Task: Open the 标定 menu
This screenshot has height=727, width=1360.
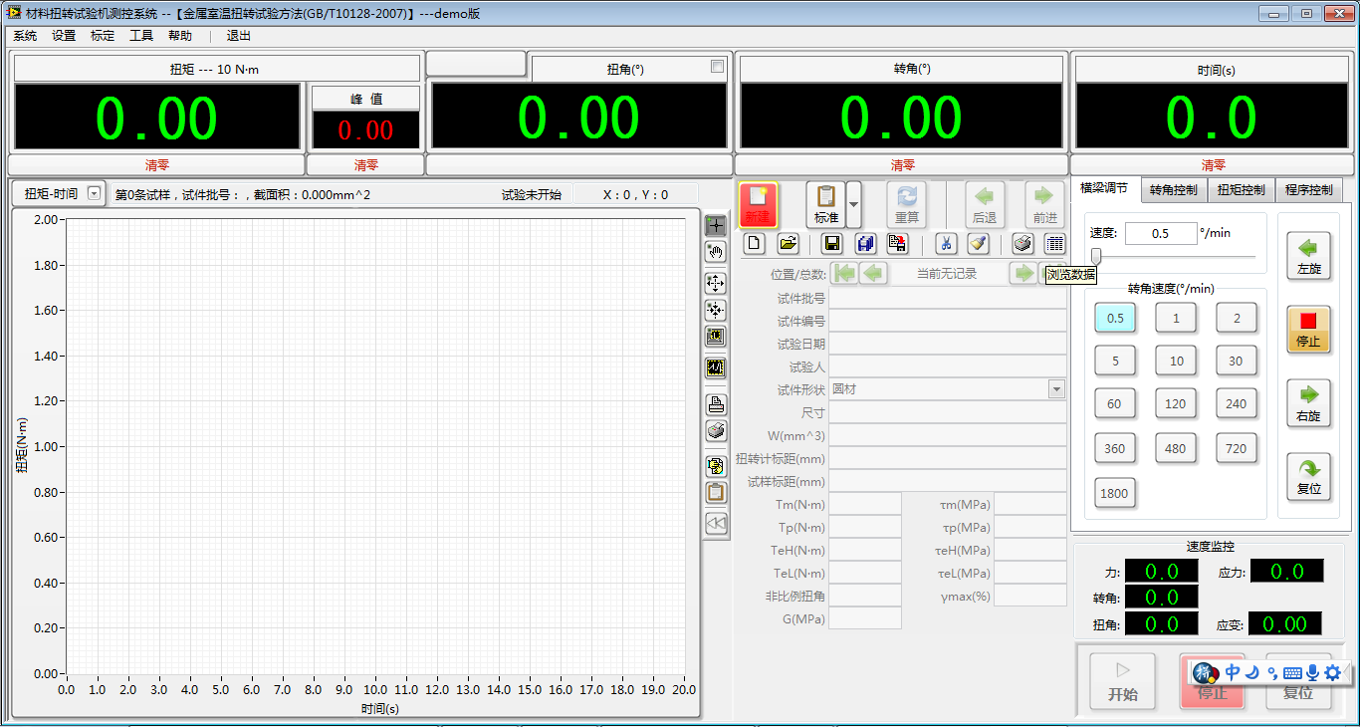Action: 102,36
